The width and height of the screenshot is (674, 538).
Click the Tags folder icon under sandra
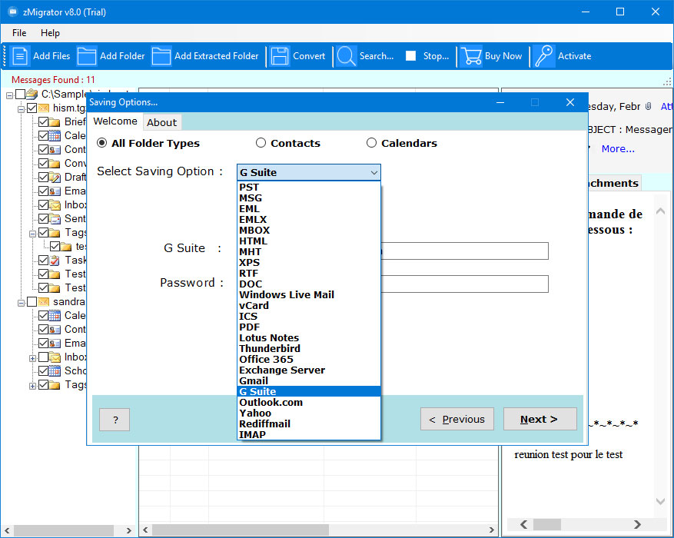click(x=55, y=384)
